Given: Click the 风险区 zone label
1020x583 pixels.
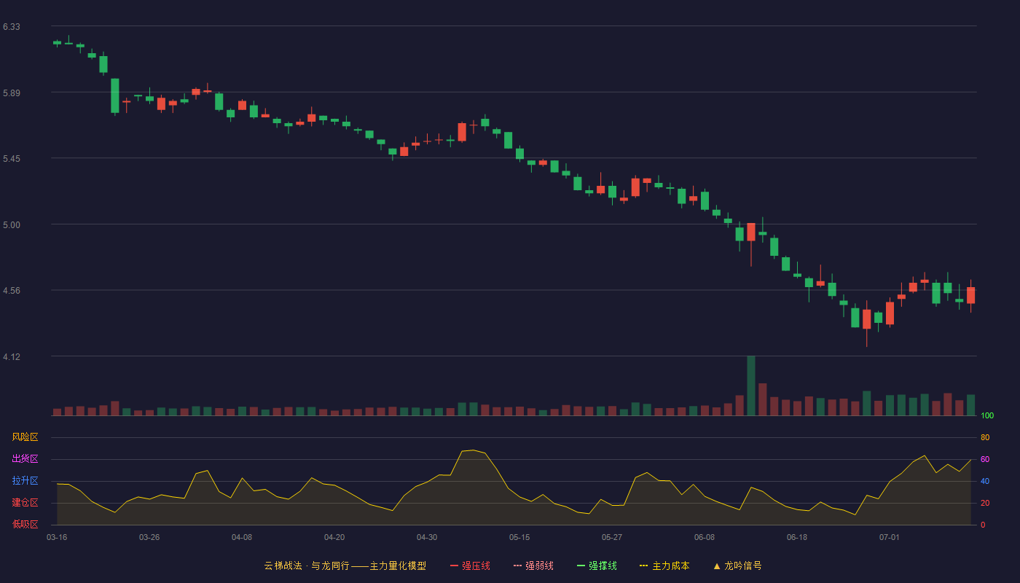Looking at the screenshot, I should 25,437.
